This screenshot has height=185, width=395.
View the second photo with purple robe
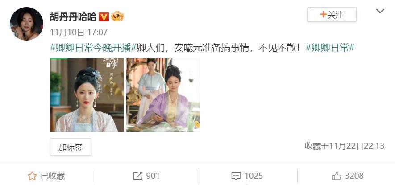[163, 95]
